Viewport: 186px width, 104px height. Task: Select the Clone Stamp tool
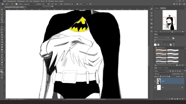pos(2,35)
